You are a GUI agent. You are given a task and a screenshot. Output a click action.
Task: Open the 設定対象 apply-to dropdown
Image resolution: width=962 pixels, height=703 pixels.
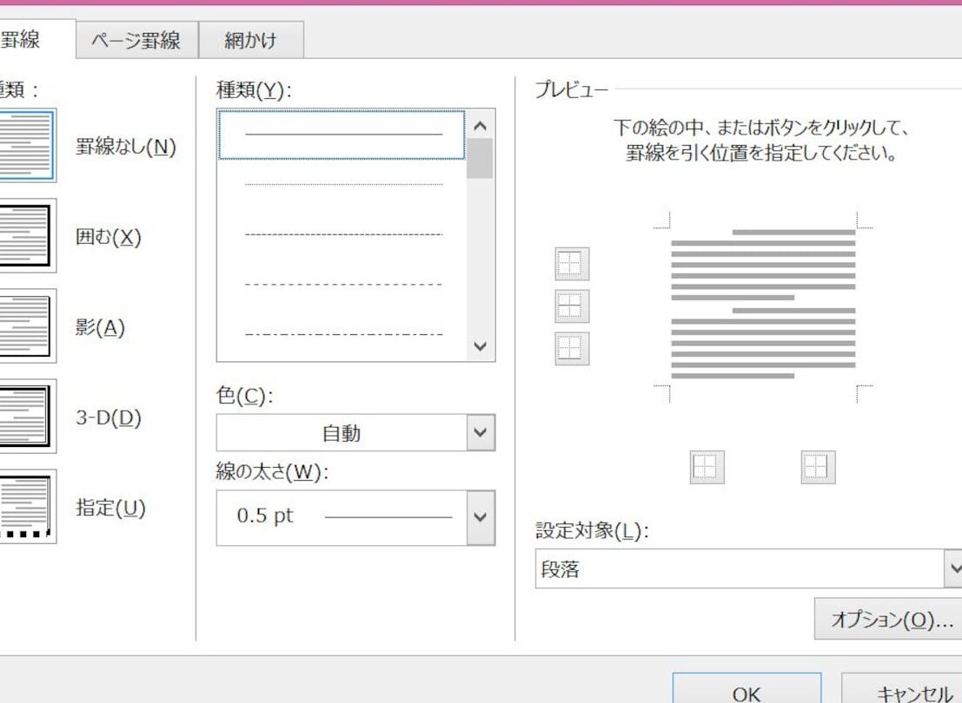point(953,568)
